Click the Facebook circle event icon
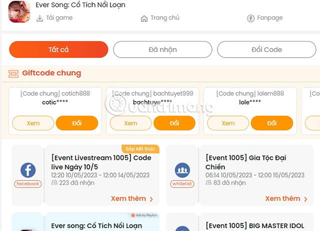The width and height of the screenshot is (320, 231). point(27,170)
